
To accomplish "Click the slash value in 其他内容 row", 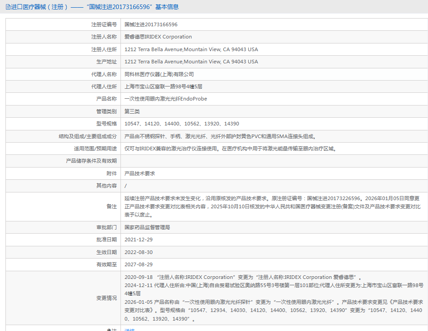I will [125, 186].
